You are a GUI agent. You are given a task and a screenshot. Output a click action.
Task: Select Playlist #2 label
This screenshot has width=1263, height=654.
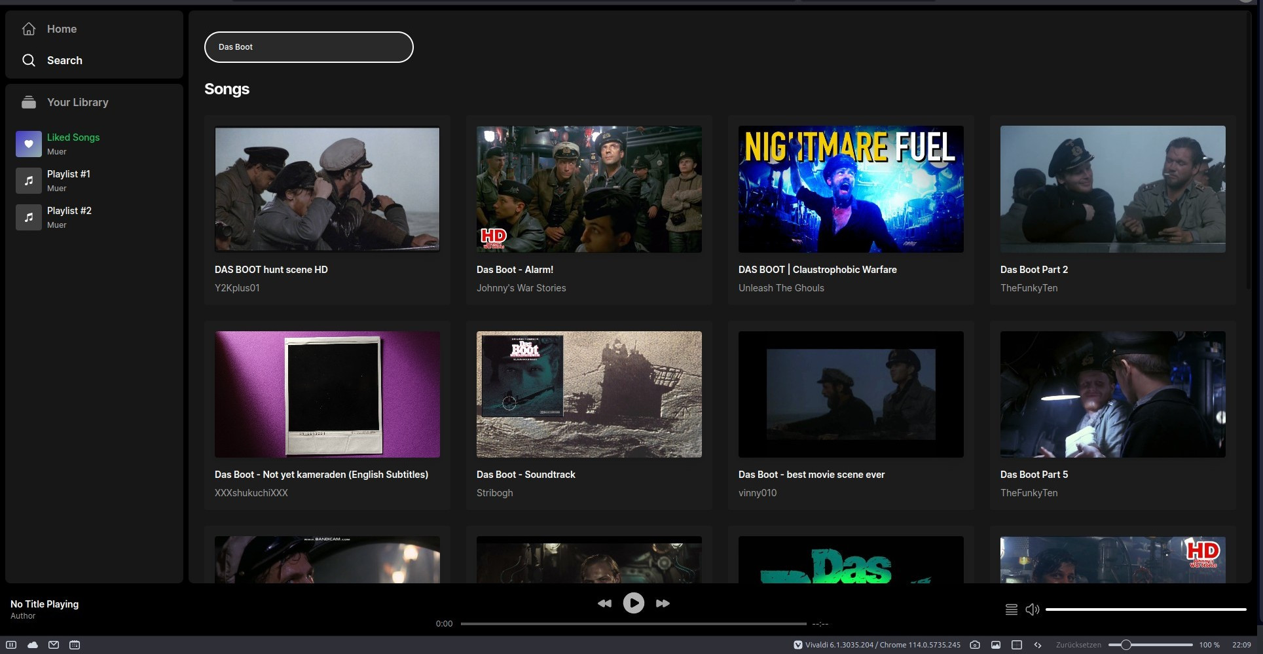pyautogui.click(x=69, y=211)
